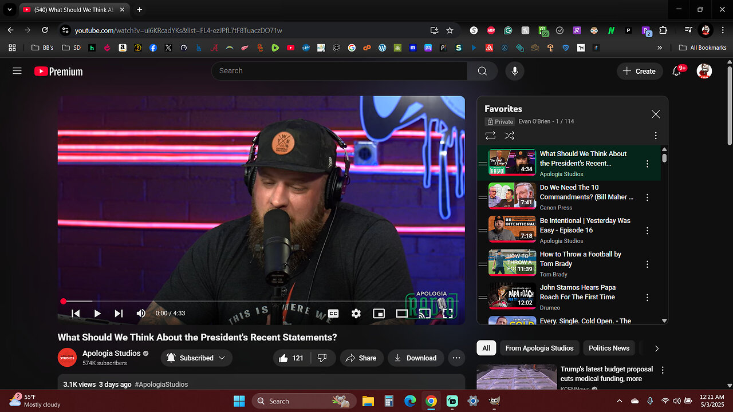Toggle theater mode
The image size is (733, 412).
[402, 313]
